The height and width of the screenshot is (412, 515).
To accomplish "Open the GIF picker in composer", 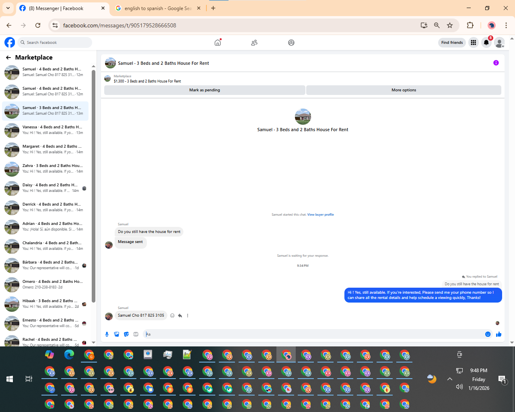I will (136, 334).
